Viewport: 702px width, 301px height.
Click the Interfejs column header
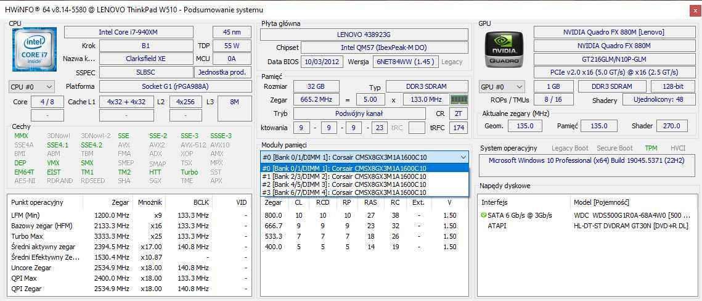[x=525, y=202]
